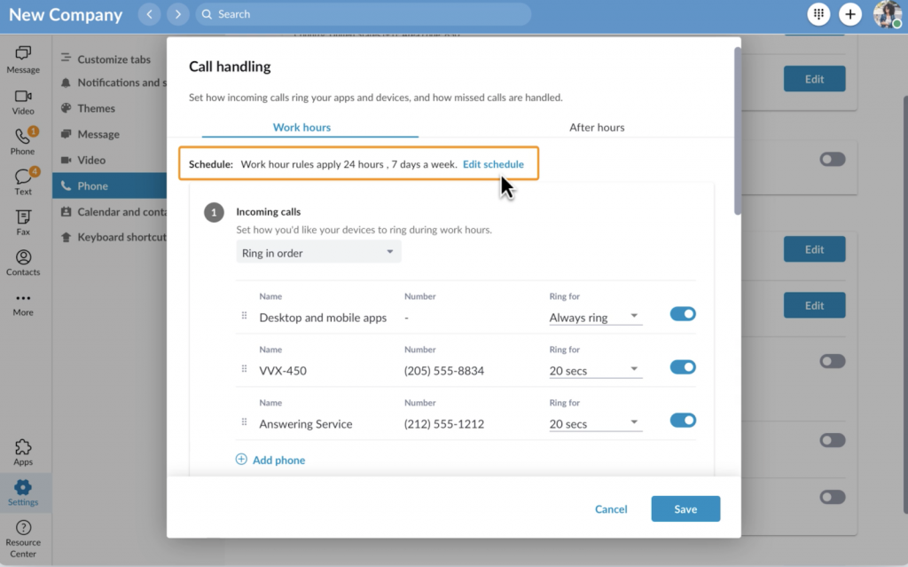Toggle off the Desktop and mobile apps ringer
This screenshot has width=908, height=567.
(683, 314)
